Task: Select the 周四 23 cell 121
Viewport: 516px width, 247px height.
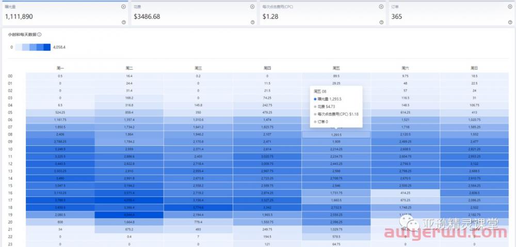Action: [267, 244]
